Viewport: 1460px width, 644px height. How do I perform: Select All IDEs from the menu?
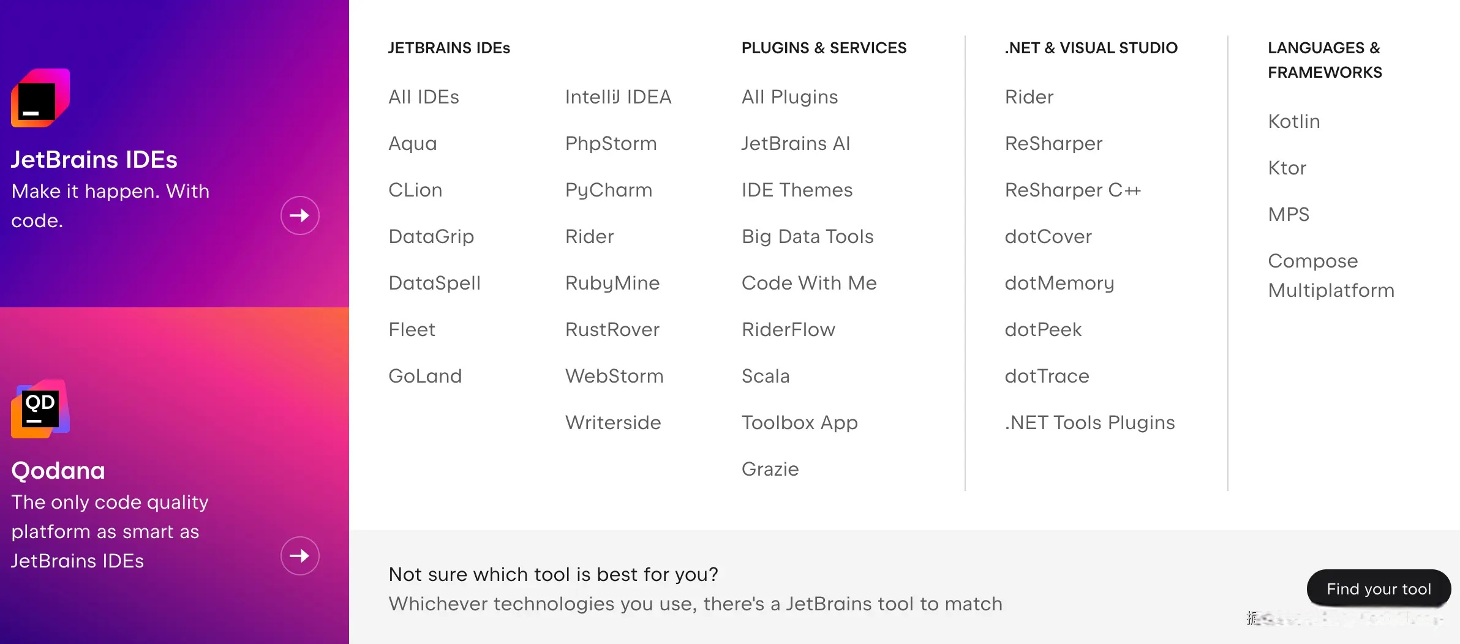click(423, 97)
